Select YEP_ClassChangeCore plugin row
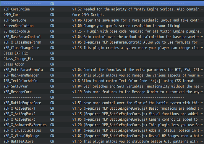Screen dimensions: 204x144 pyautogui.click(x=102, y=48)
